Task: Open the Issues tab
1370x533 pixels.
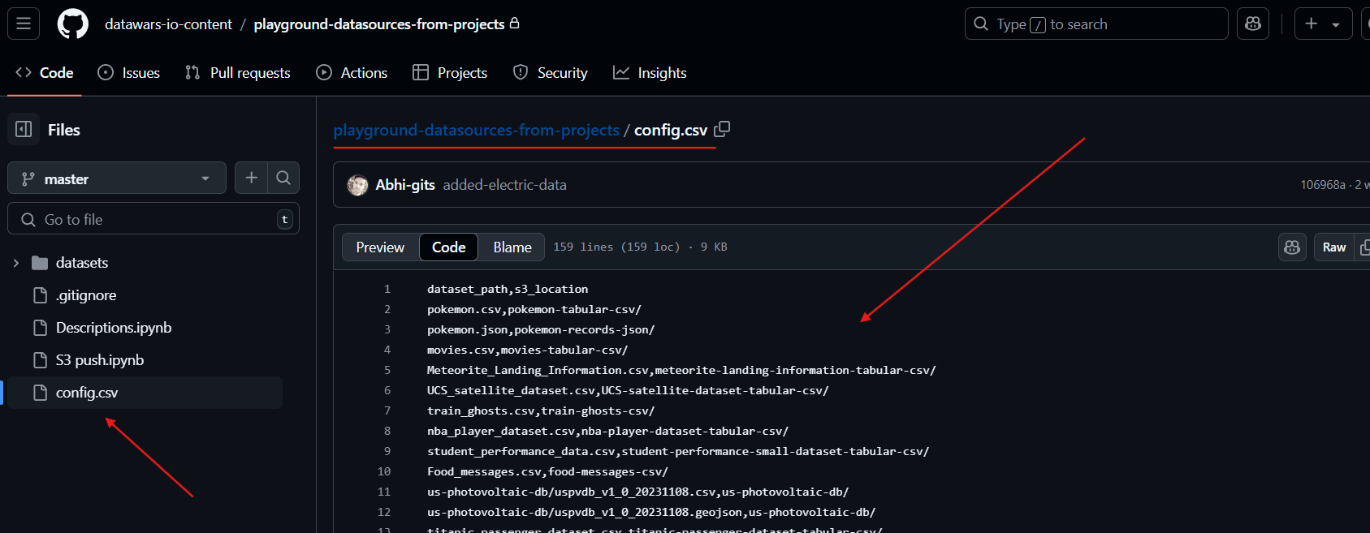Action: [129, 73]
